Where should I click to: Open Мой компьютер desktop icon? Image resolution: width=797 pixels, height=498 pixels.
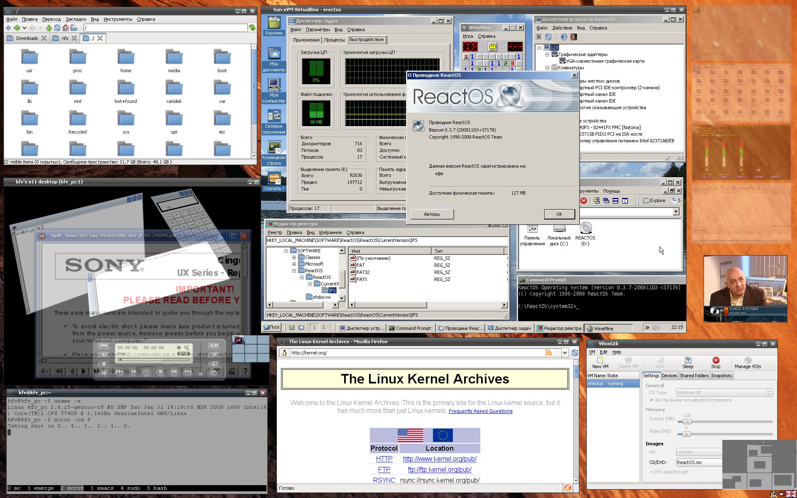pos(274,90)
